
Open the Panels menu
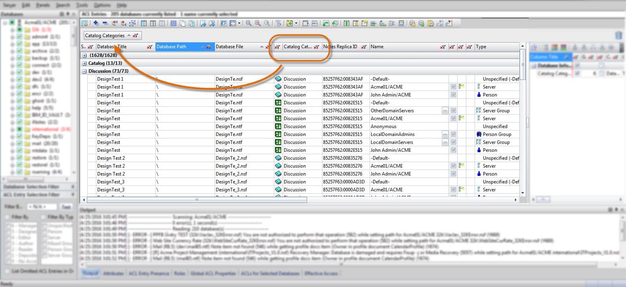(43, 5)
